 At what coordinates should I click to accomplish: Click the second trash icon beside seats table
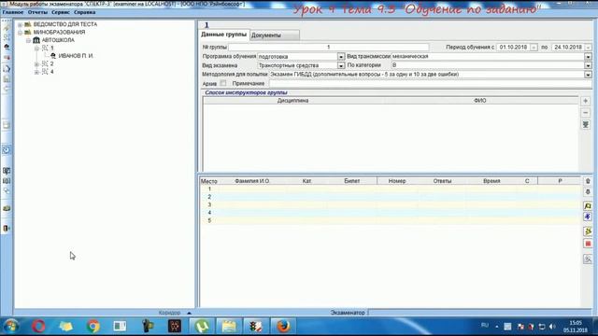tap(588, 192)
